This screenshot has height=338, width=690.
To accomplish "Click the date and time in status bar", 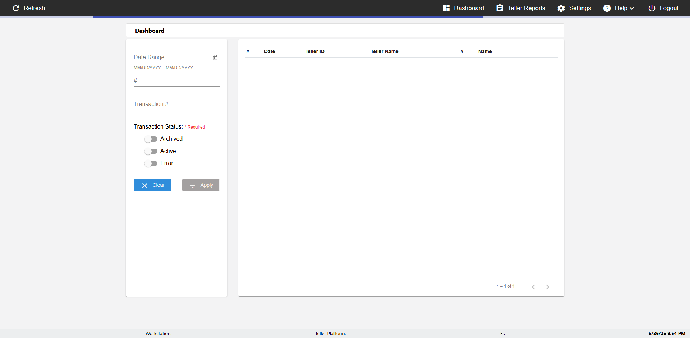I will (x=667, y=333).
